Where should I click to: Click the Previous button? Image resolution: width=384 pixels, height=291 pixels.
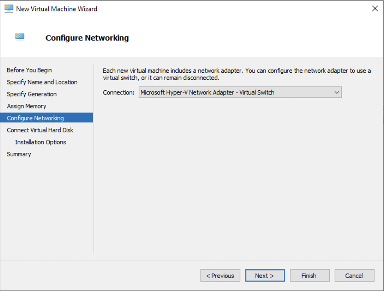[220, 275]
